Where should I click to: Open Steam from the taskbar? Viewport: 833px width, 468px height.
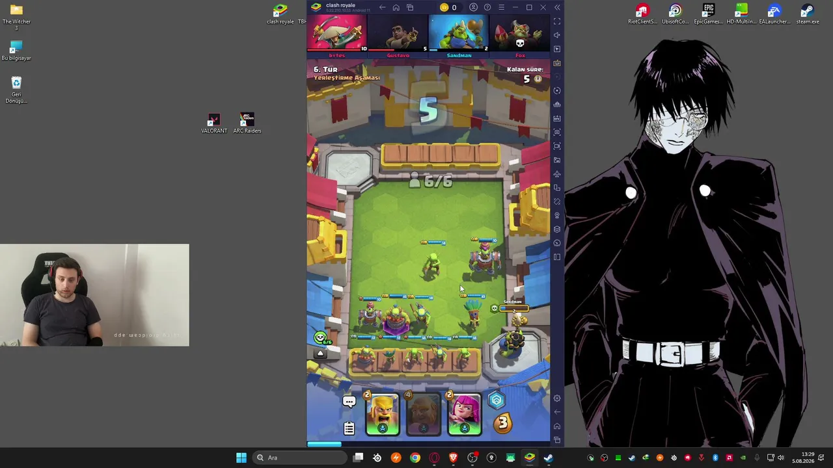[x=549, y=458]
